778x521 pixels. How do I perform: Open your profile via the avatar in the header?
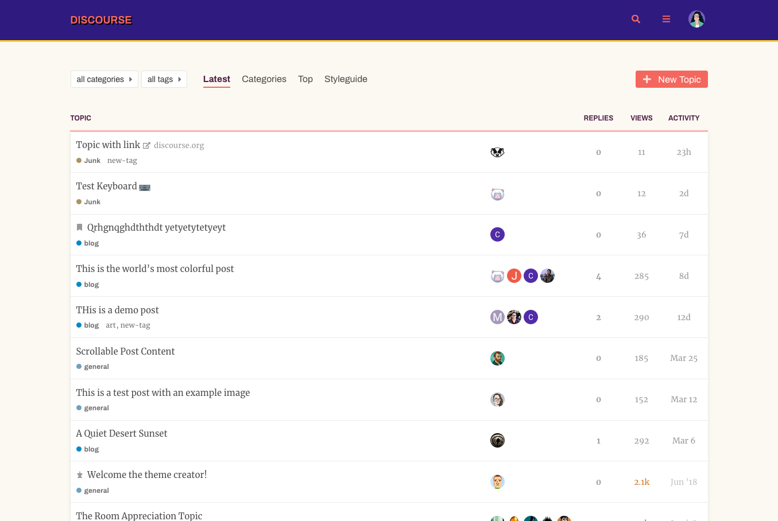pyautogui.click(x=696, y=18)
